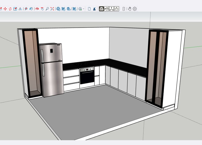Open the Extension Manager icon
The width and height of the screenshot is (202, 145).
click(x=74, y=9)
